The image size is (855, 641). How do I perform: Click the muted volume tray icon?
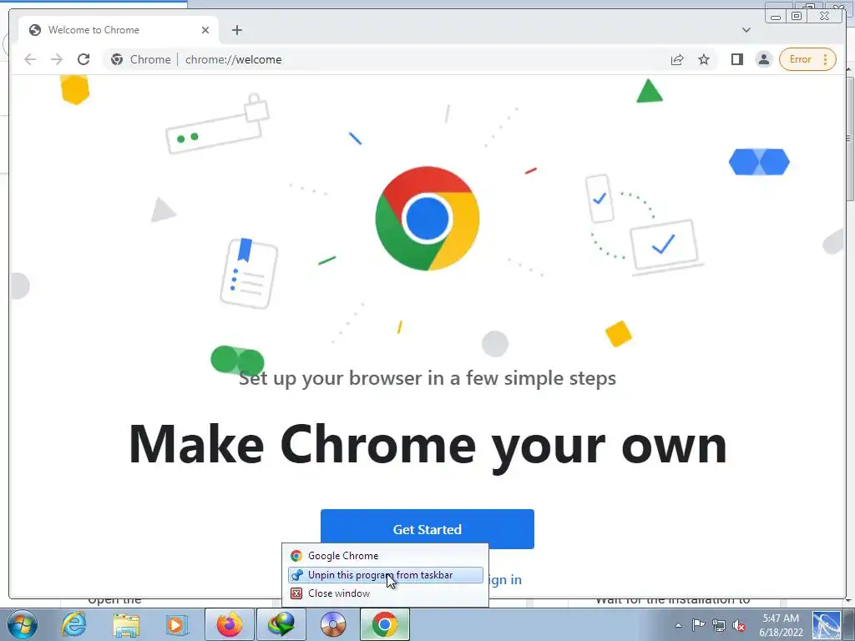(740, 625)
